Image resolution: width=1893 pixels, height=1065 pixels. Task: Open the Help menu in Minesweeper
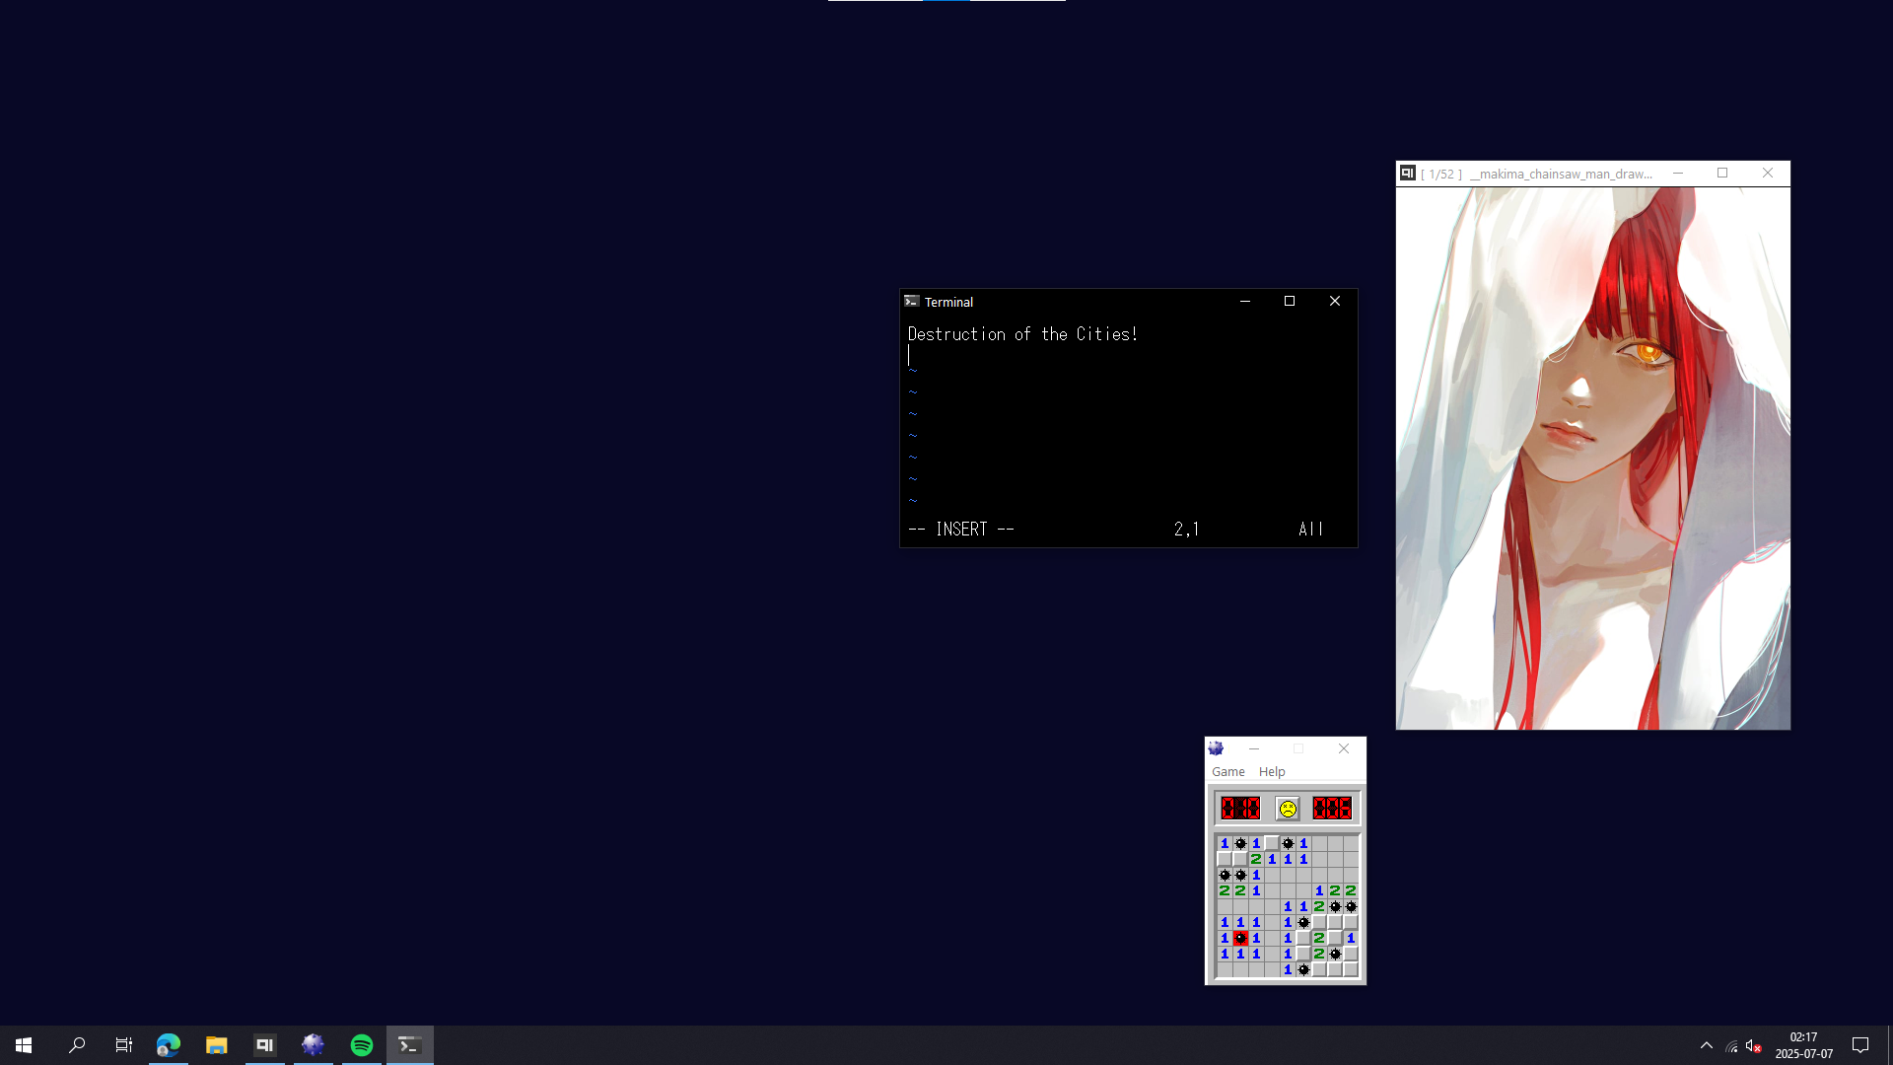pos(1272,771)
